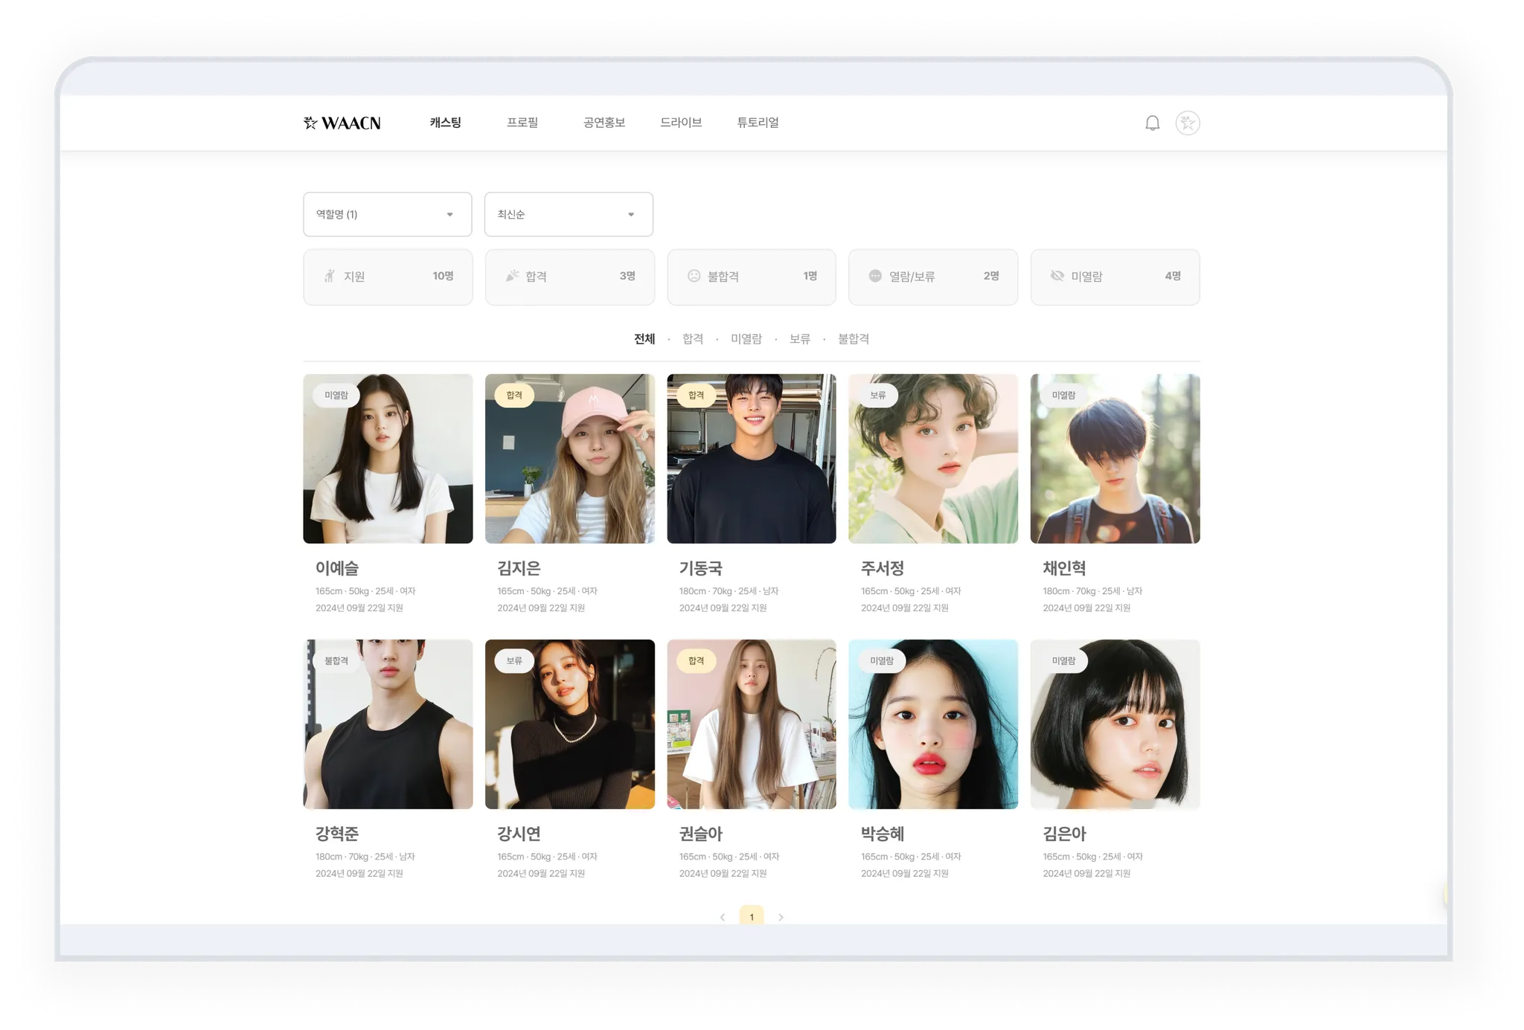
Task: Go to previous page arrow
Action: click(722, 917)
